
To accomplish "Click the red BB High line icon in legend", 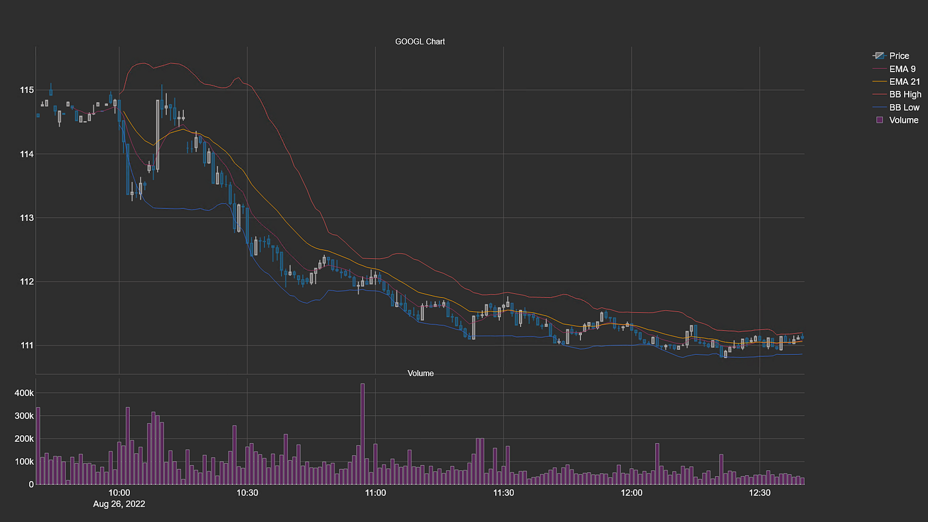I will [880, 94].
